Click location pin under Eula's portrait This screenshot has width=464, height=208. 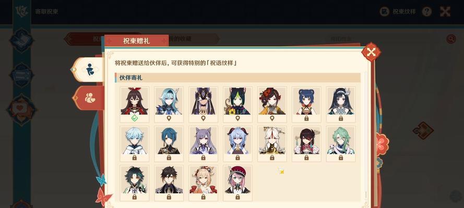tap(169, 118)
